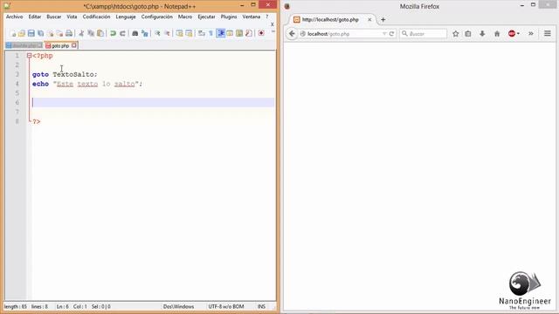
Task: Open the Macro menu
Action: tap(185, 17)
